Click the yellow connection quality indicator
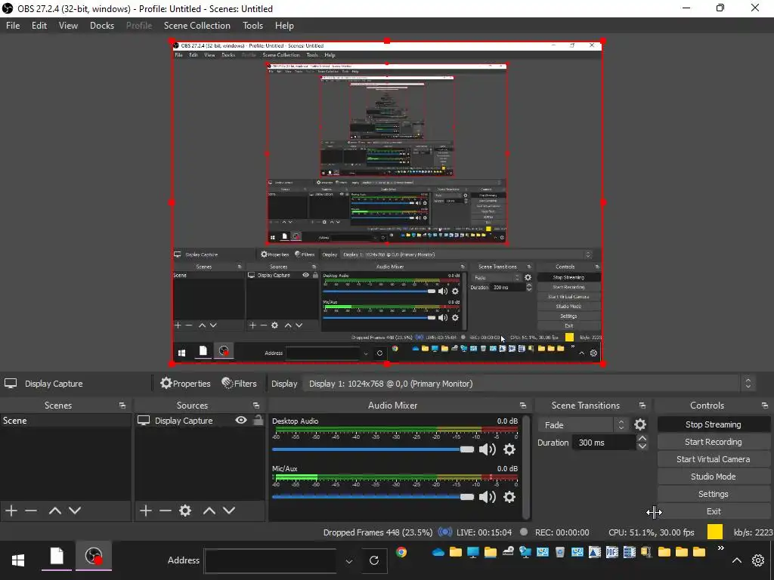The image size is (774, 580). (715, 532)
